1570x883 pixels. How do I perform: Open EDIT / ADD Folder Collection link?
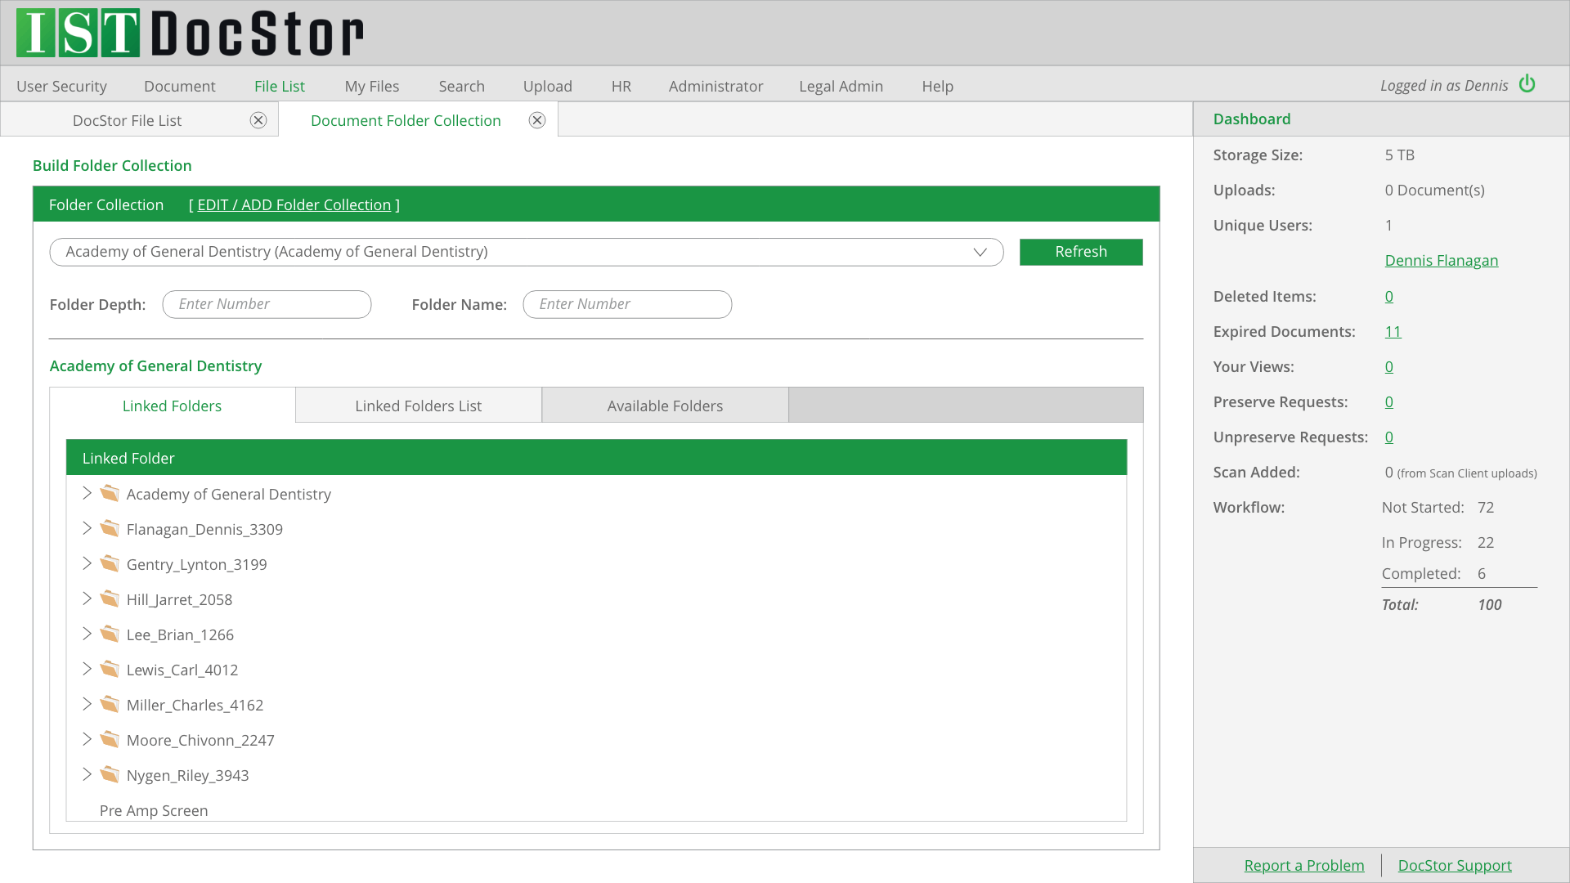click(294, 205)
